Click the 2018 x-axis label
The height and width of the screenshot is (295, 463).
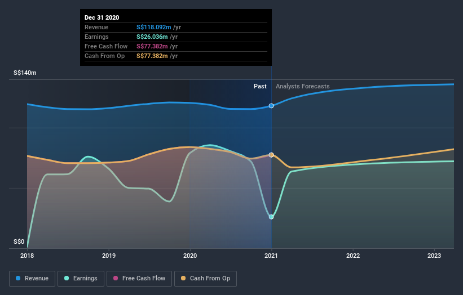pos(27,256)
